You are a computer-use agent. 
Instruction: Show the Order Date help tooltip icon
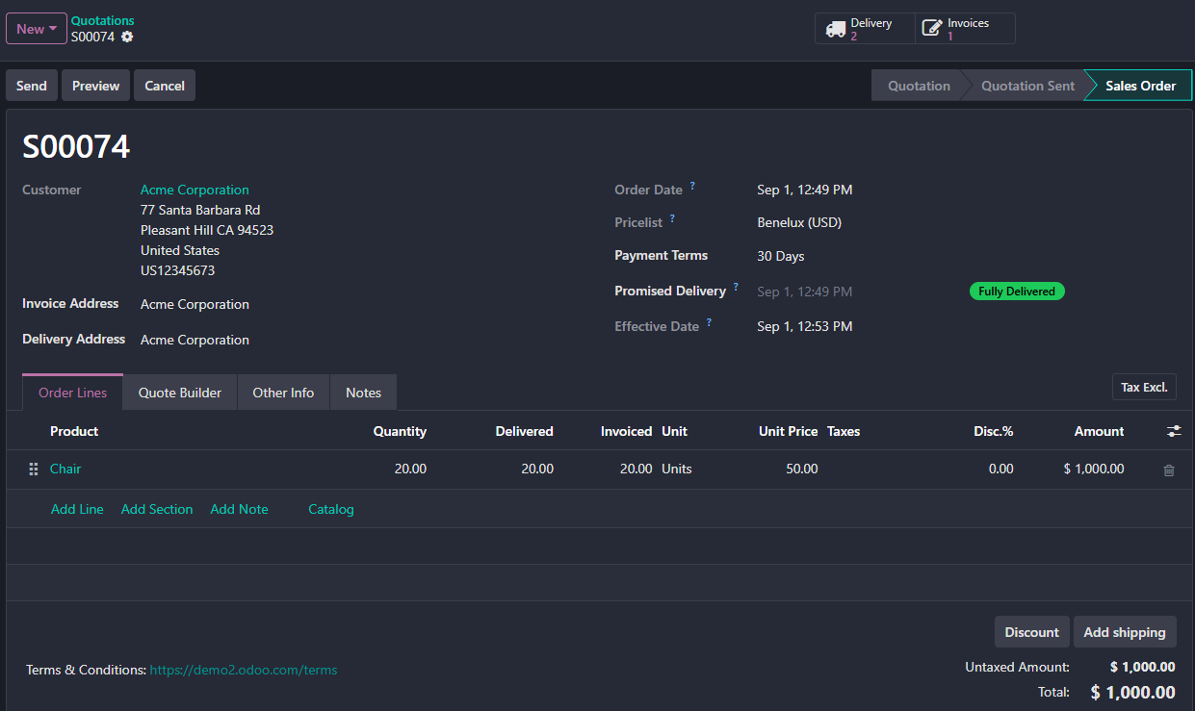[692, 186]
